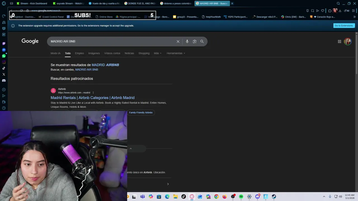Viewport: 358px width, 201px height.
Task: Open TikTok from the Windows taskbar
Action: pos(183,197)
